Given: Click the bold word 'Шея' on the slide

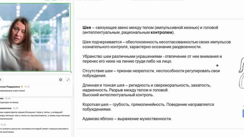Looking at the screenshot, I should (x=87, y=28).
